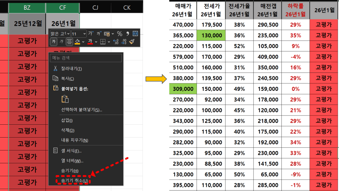
Task: Click the 매매가 26년1월 header
Action: 183,11
